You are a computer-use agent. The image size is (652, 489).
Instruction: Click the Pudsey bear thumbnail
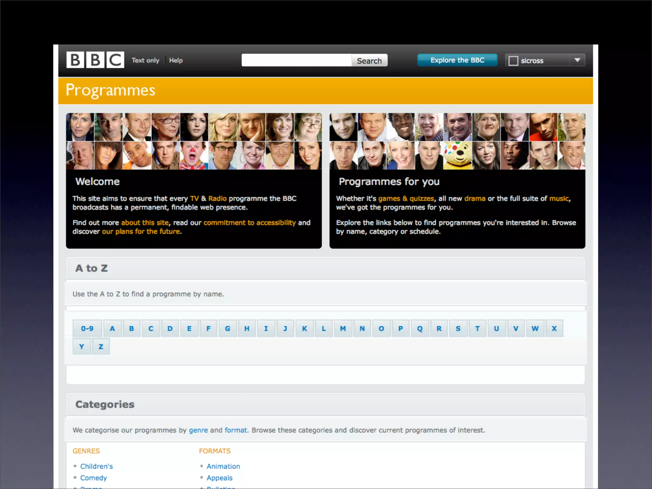[457, 155]
